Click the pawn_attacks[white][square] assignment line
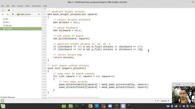The image size is (195, 109). coord(104,84)
